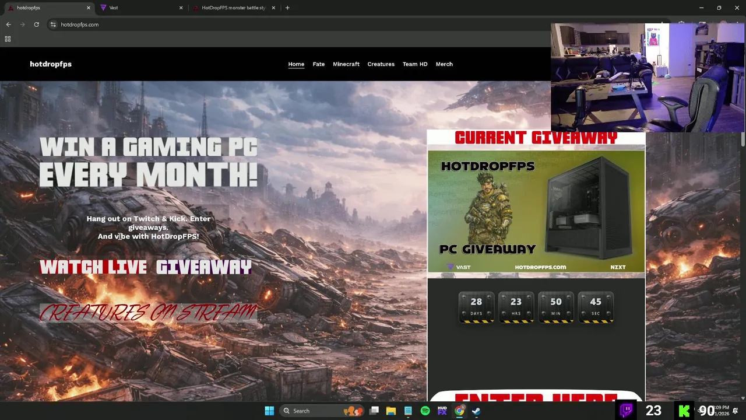
Task: Open site information icon in address bar
Action: (53, 24)
